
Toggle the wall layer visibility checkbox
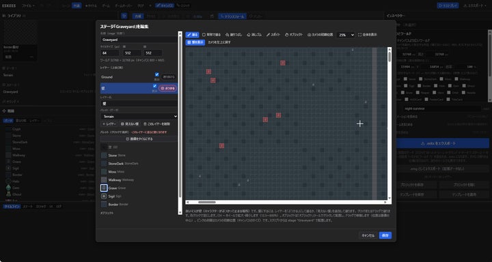[x=154, y=86]
